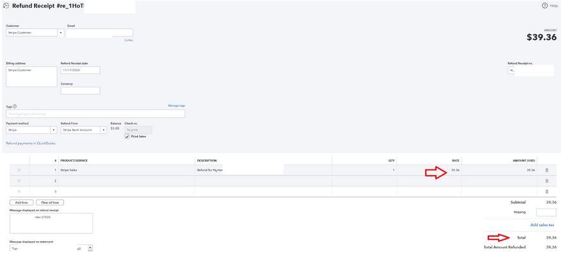Delete line 1 with trash icon
561x254 pixels.
[x=547, y=170]
